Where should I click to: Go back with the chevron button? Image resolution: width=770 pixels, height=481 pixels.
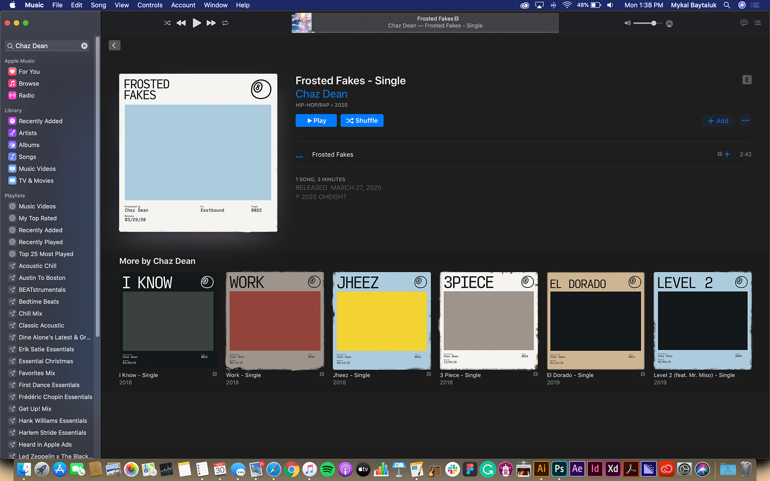pyautogui.click(x=114, y=45)
